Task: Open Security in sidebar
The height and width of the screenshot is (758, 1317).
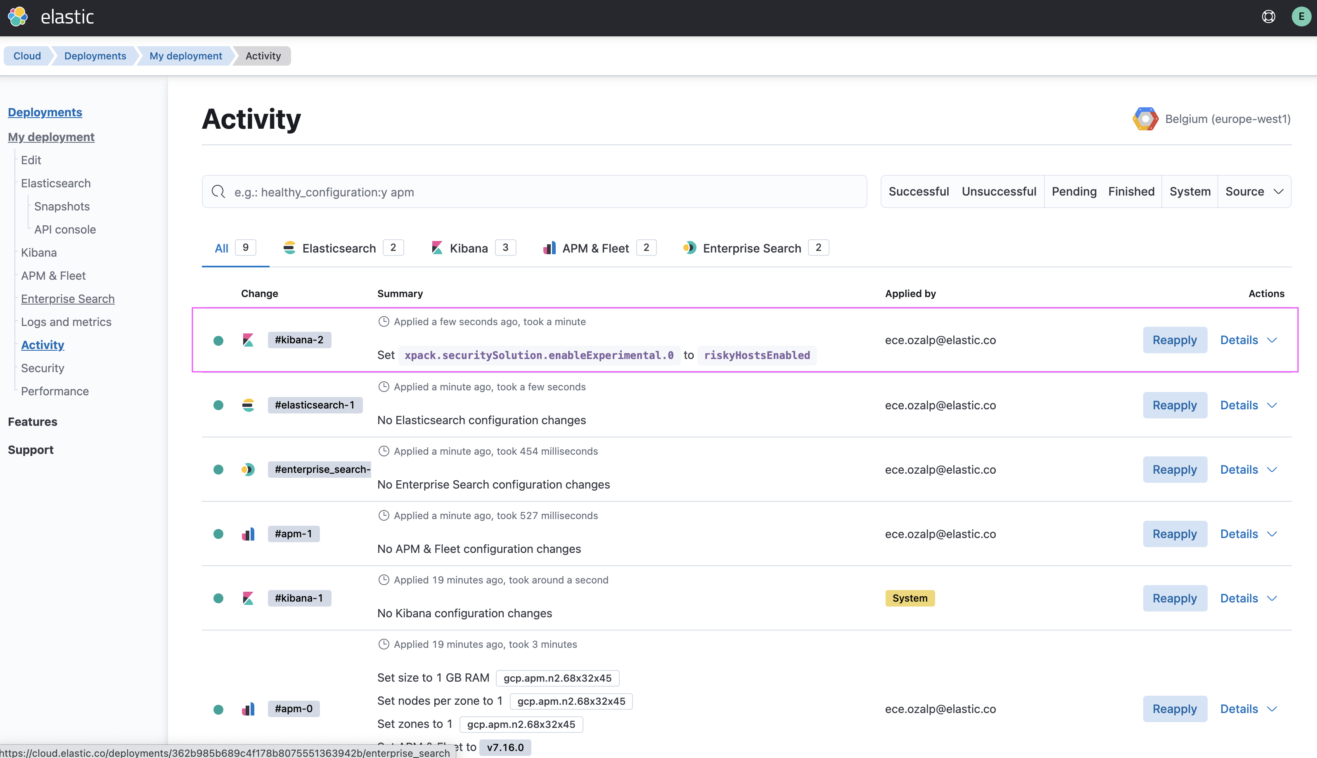Action: point(43,368)
